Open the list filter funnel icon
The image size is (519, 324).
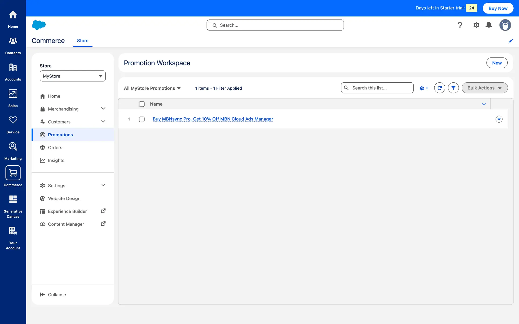click(453, 88)
